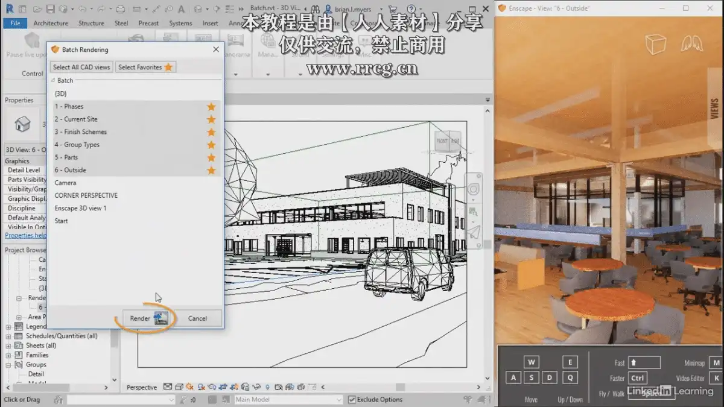Select Enscape 3D view 1 row

[136, 208]
